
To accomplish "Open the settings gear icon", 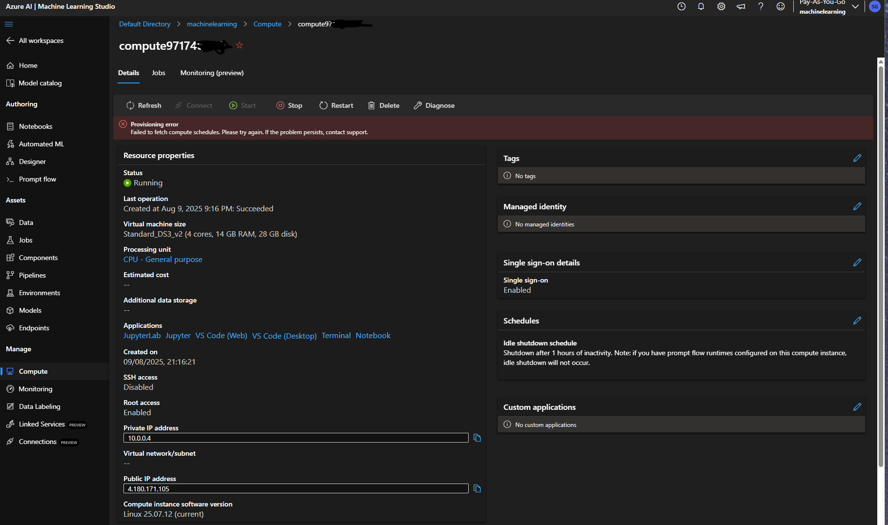I will click(x=721, y=6).
